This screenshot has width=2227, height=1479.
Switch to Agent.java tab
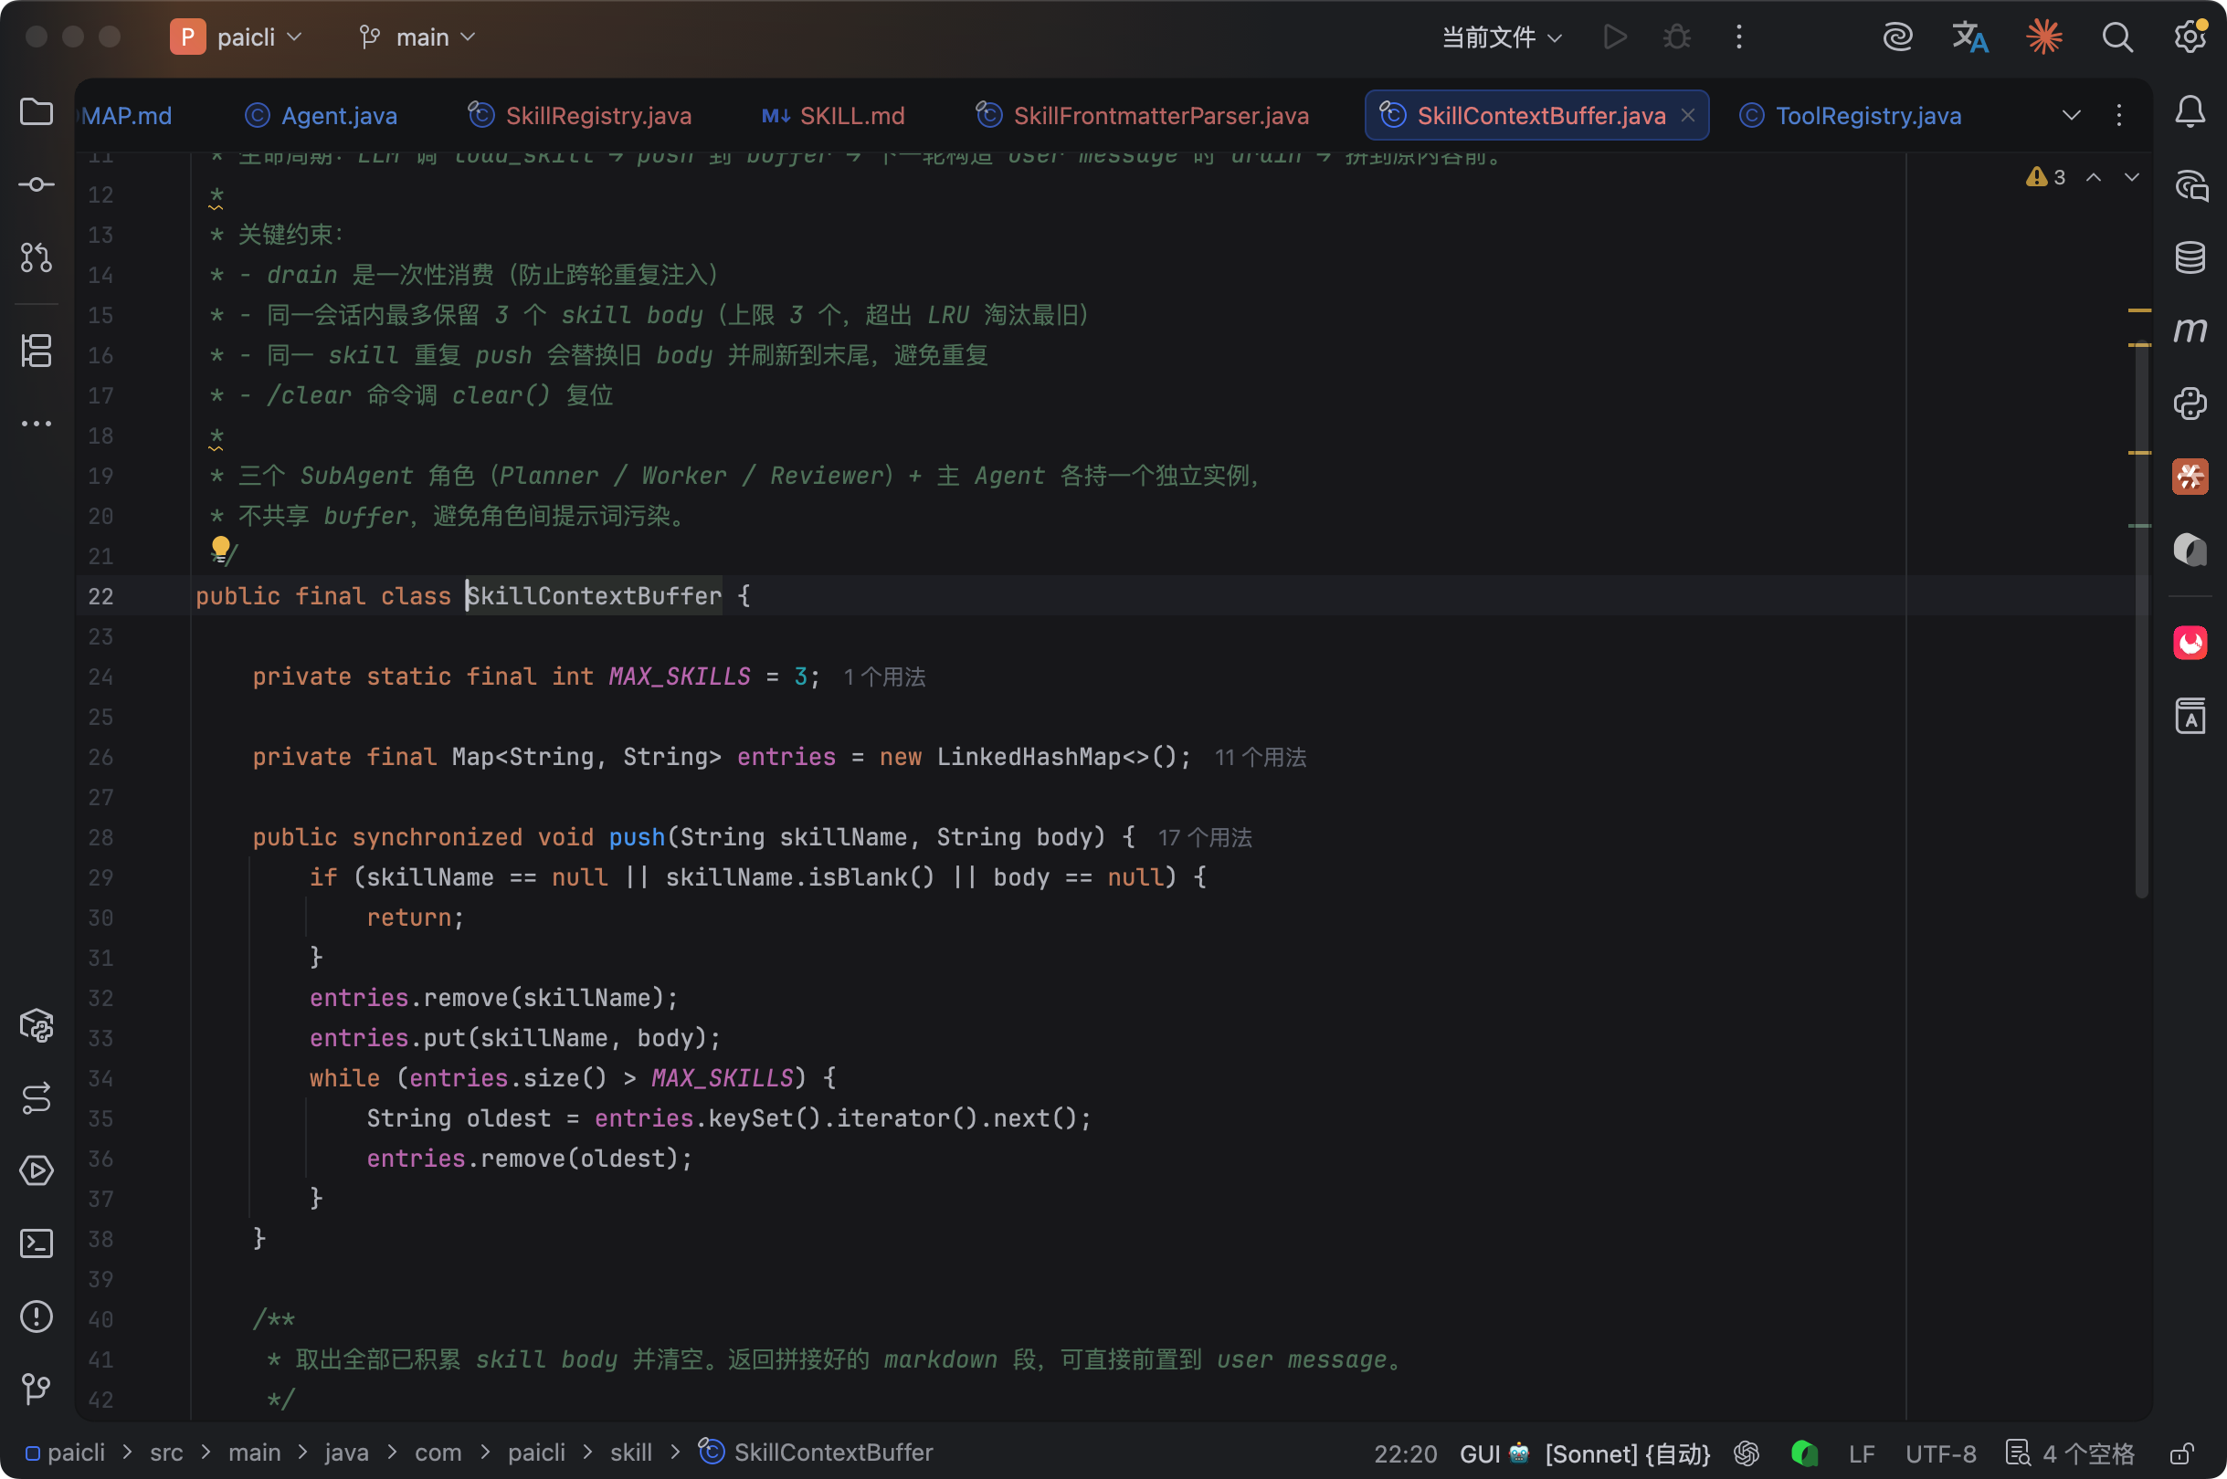[x=322, y=115]
